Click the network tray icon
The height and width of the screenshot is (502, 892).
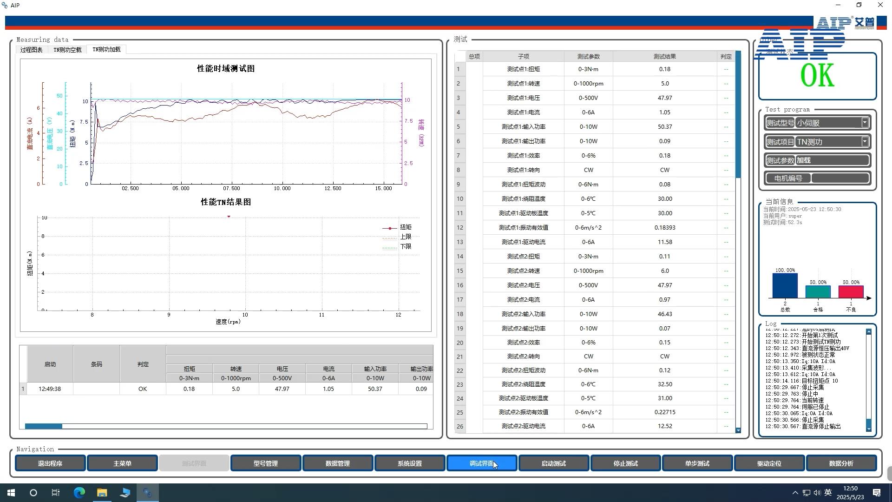pyautogui.click(x=807, y=493)
